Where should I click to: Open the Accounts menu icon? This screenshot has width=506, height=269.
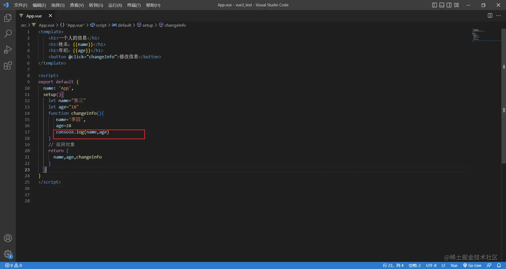click(8, 238)
